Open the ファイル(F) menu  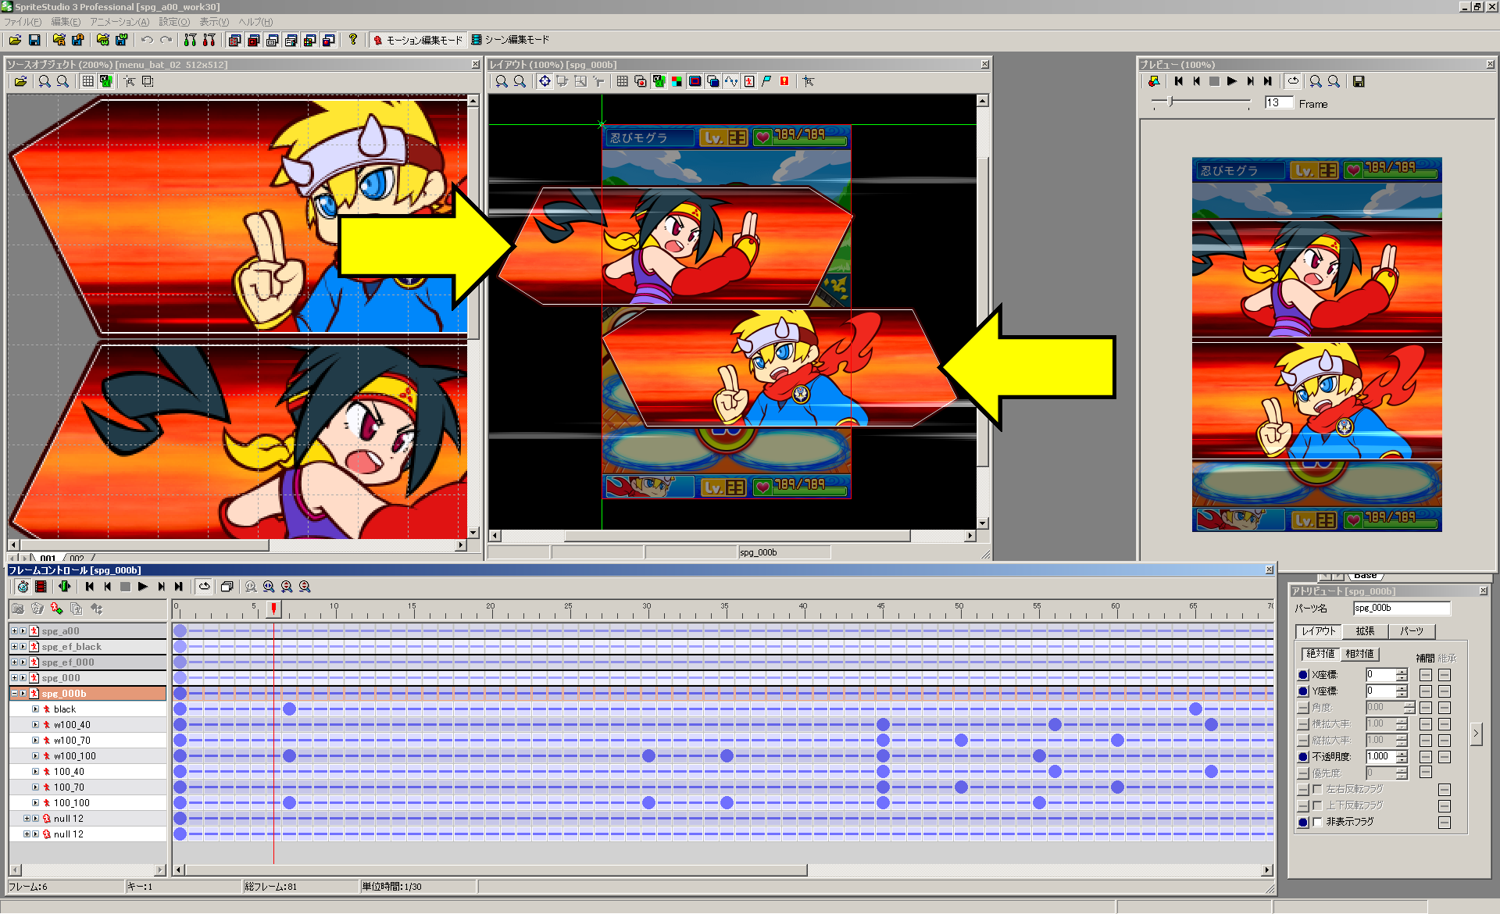(x=22, y=22)
